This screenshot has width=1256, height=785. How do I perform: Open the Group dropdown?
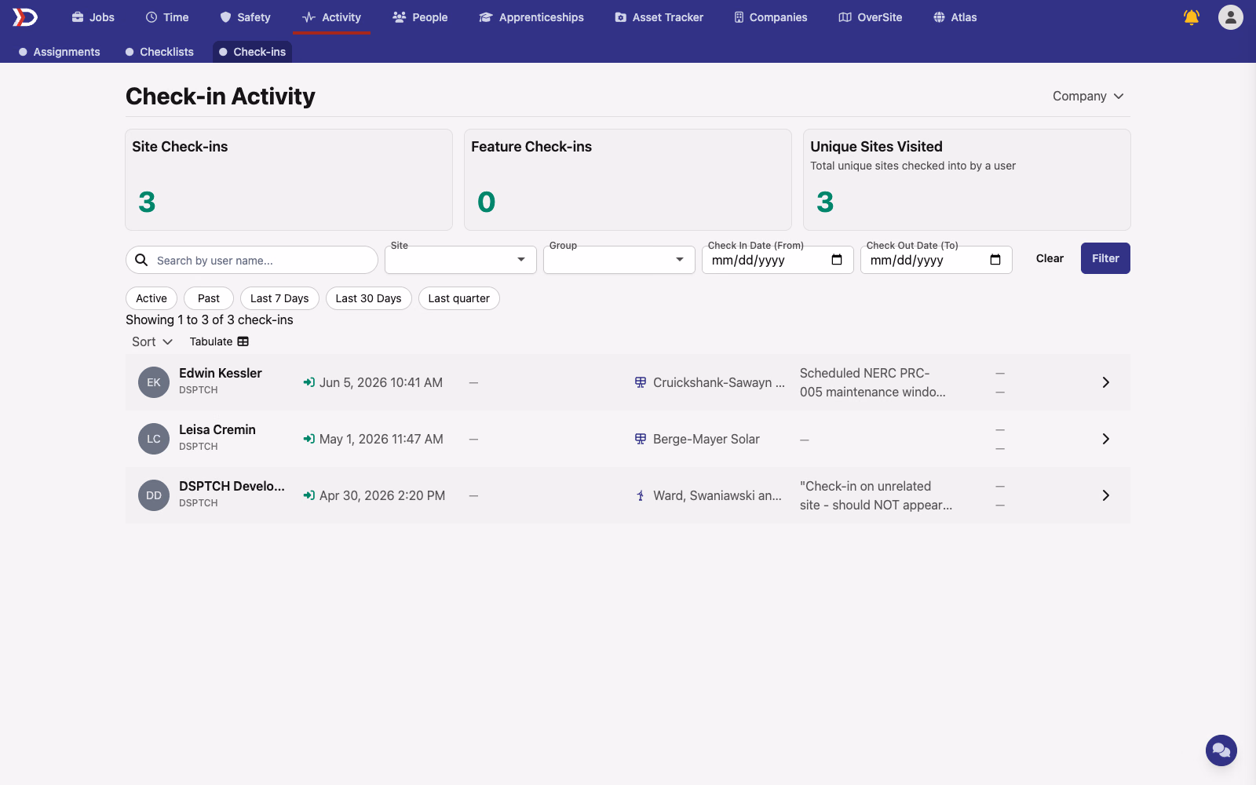click(619, 260)
